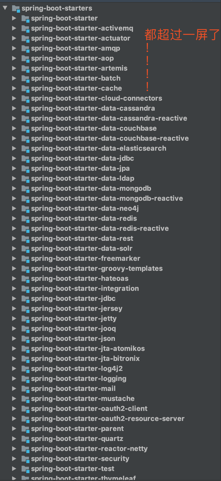The width and height of the screenshot is (221, 481).
Task: Click the spring-boot-starter-hateoas folder icon
Action: pyautogui.click(x=26, y=279)
